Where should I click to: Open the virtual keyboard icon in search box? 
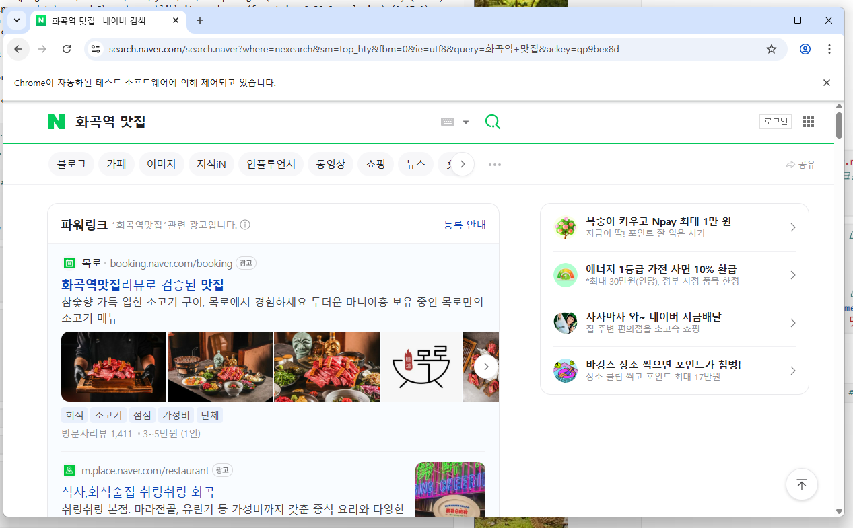[448, 122]
